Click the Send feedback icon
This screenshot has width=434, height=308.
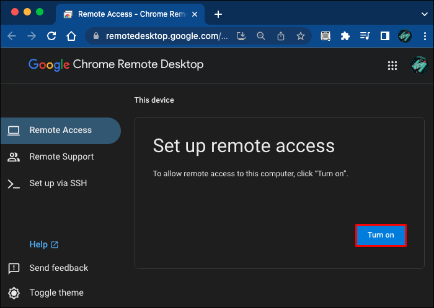[x=14, y=268]
